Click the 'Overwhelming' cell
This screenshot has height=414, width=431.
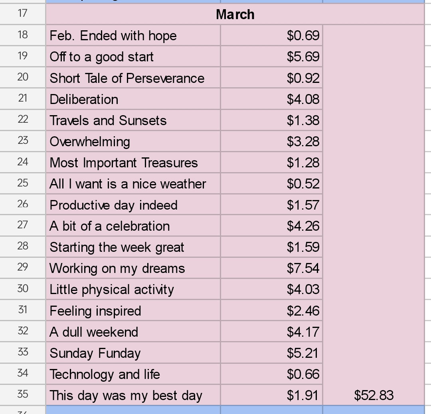pos(133,141)
